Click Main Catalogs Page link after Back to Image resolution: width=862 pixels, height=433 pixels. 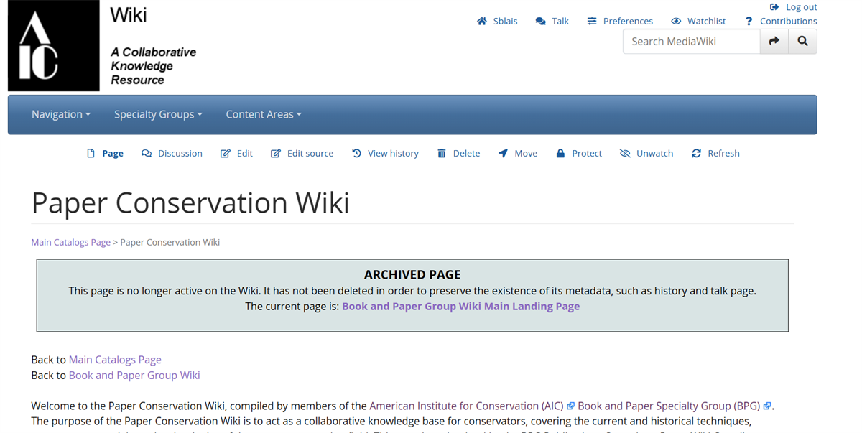(x=115, y=360)
